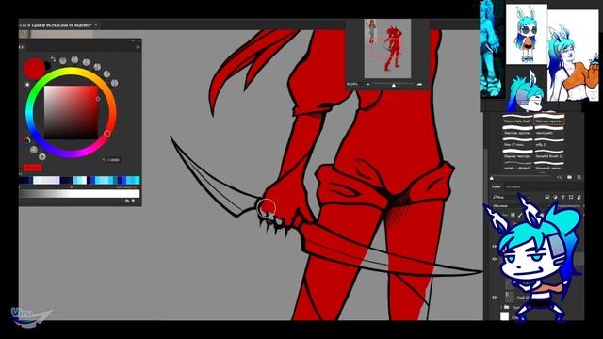
Task: Click Navigator zoom in large mountains icon
Action: tap(419, 84)
